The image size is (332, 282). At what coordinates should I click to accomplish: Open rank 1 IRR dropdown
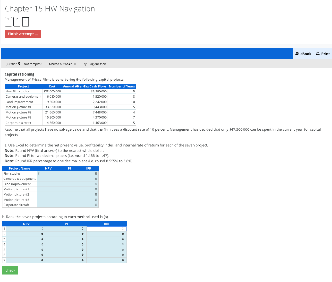[x=106, y=229]
